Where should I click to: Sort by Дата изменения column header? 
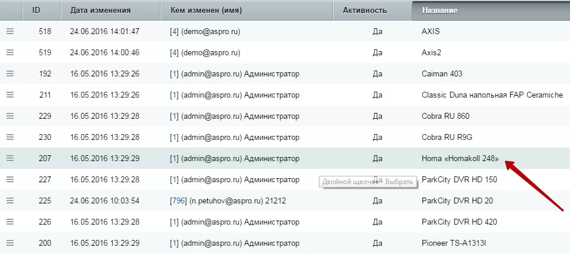pos(111,10)
